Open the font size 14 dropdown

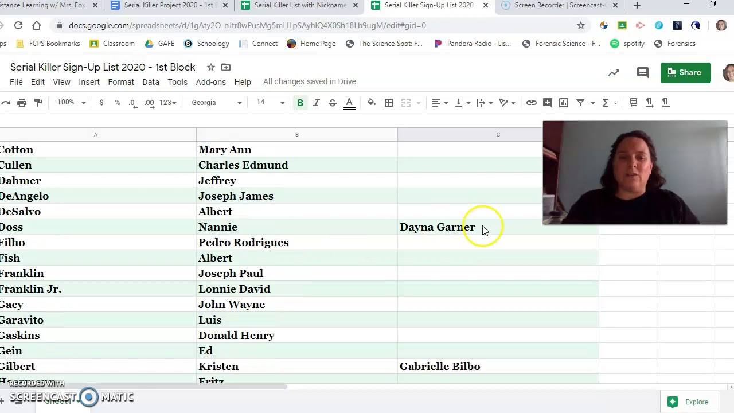coord(270,103)
